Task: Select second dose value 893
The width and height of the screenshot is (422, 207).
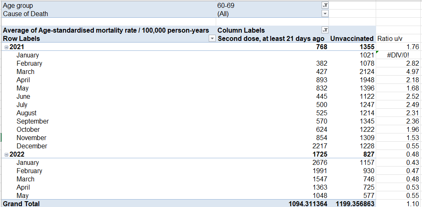Action: pyautogui.click(x=272, y=80)
